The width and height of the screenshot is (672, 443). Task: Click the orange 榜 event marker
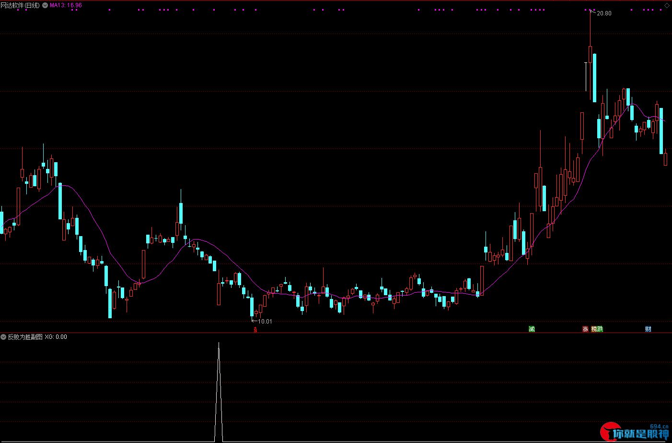click(594, 329)
